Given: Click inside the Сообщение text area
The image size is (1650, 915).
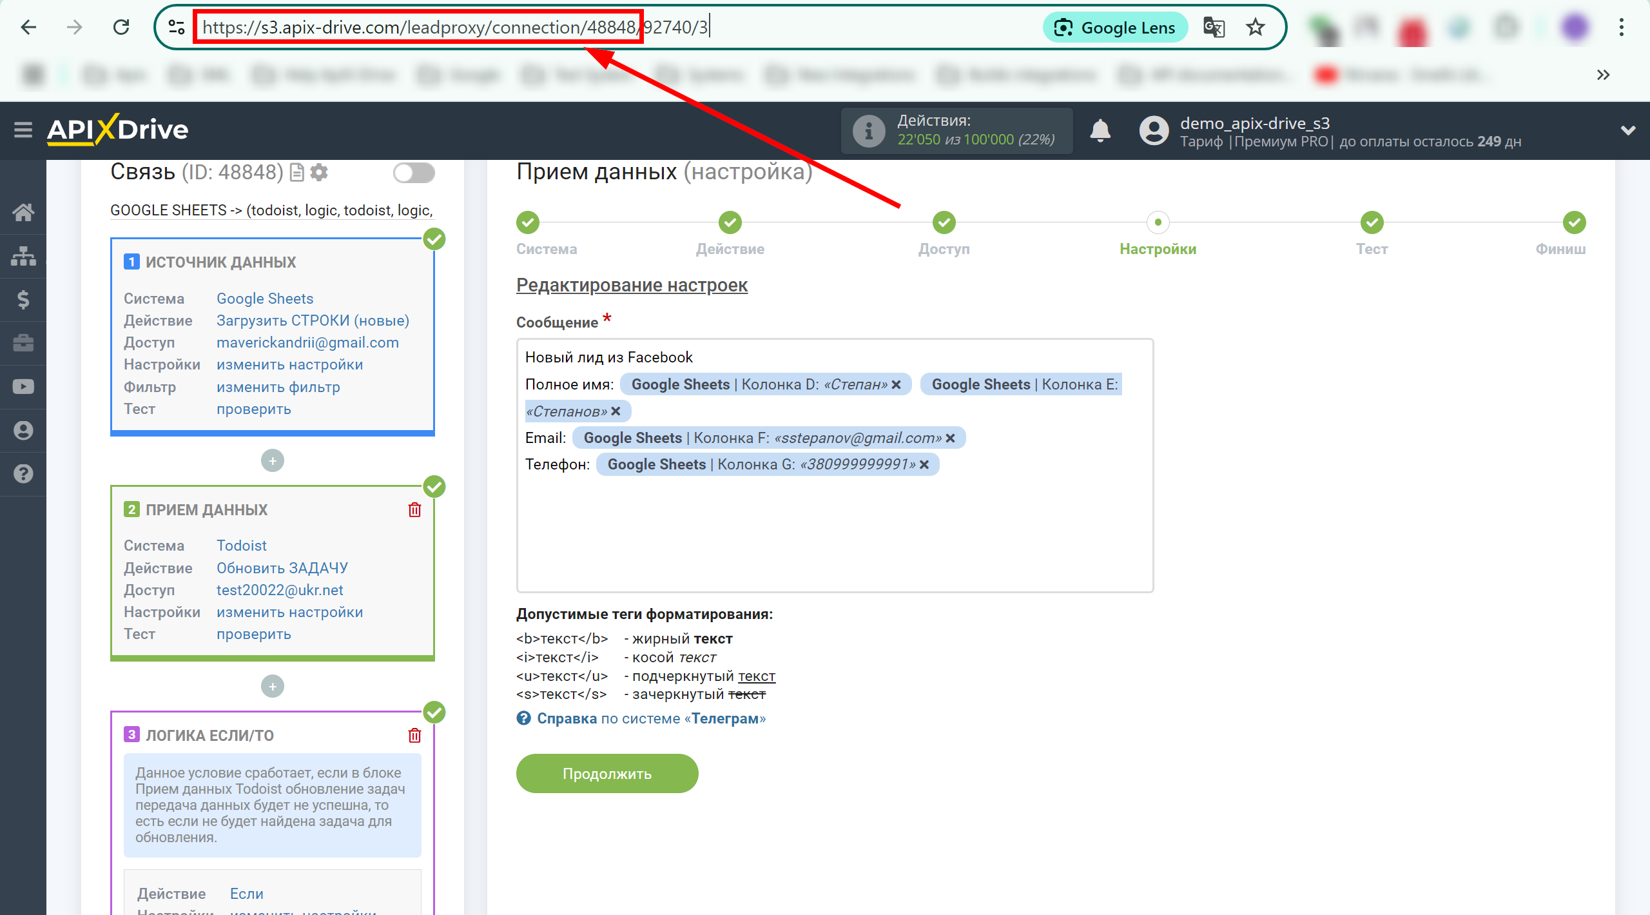Looking at the screenshot, I should 835,465.
